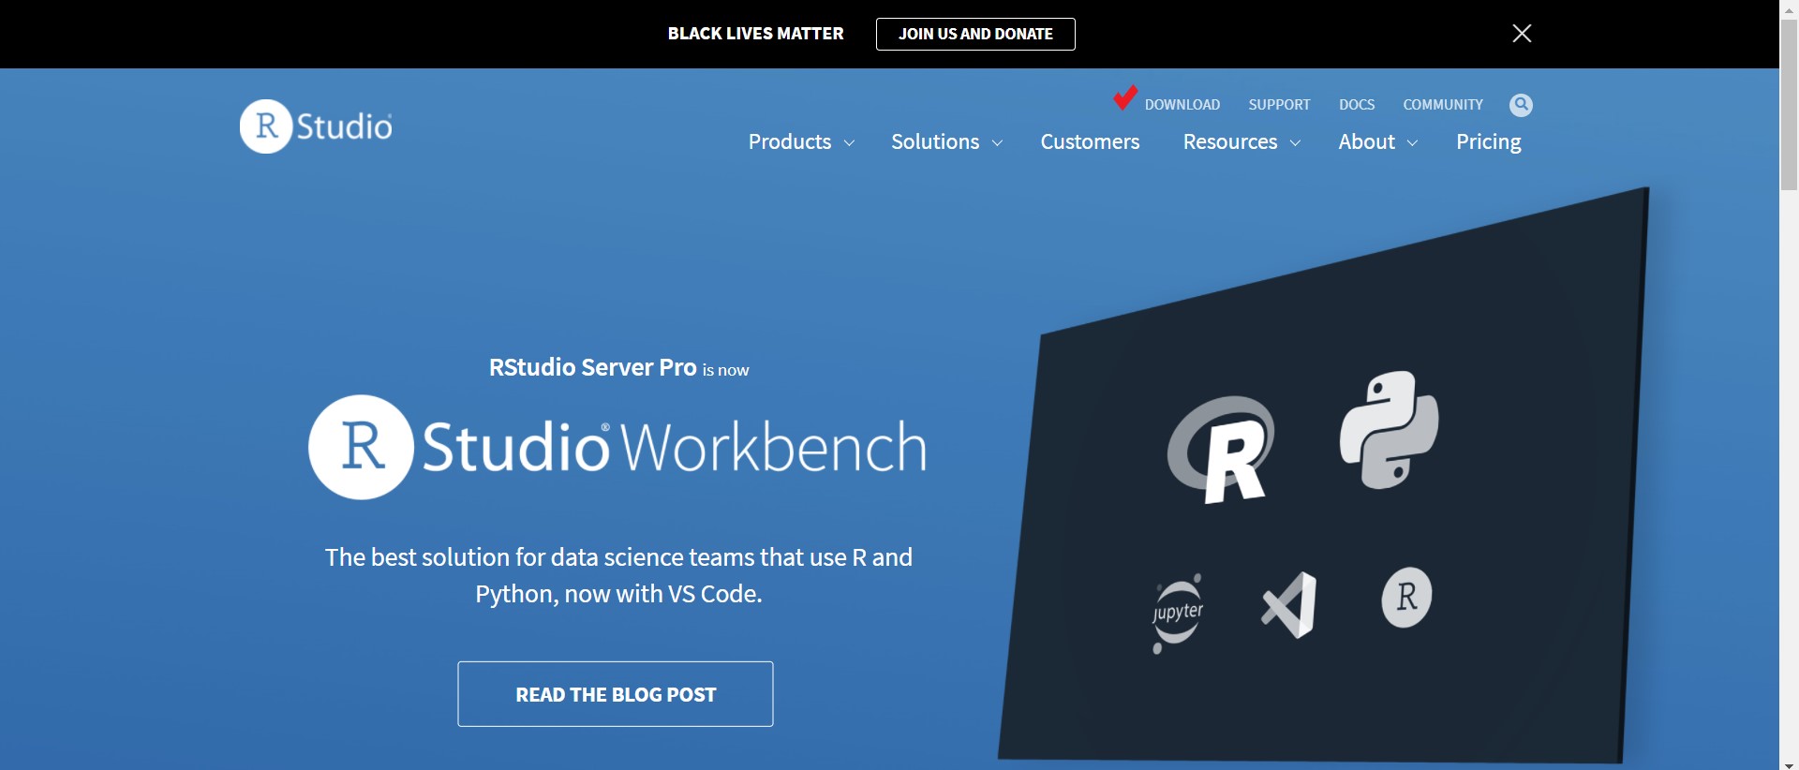Screen dimensions: 1799x770
Task: Click the 'BLACK LIVES MATTER' banner text
Action: pyautogui.click(x=755, y=34)
